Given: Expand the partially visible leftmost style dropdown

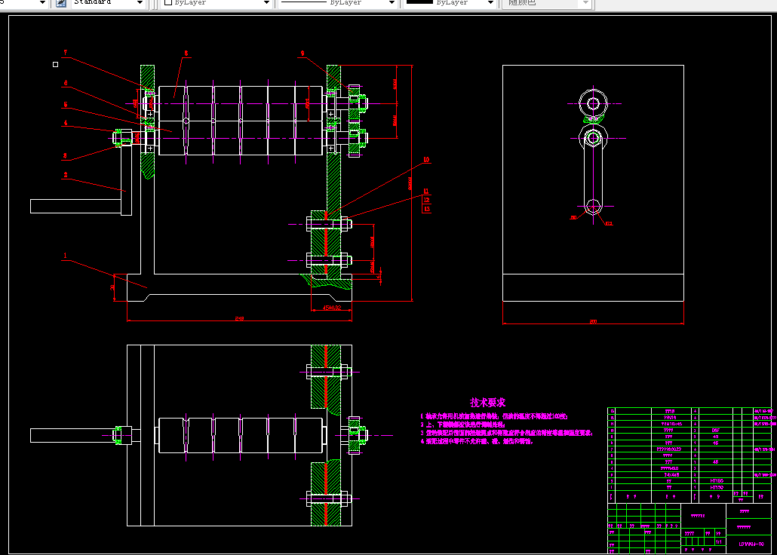Looking at the screenshot, I should pyautogui.click(x=42, y=3).
